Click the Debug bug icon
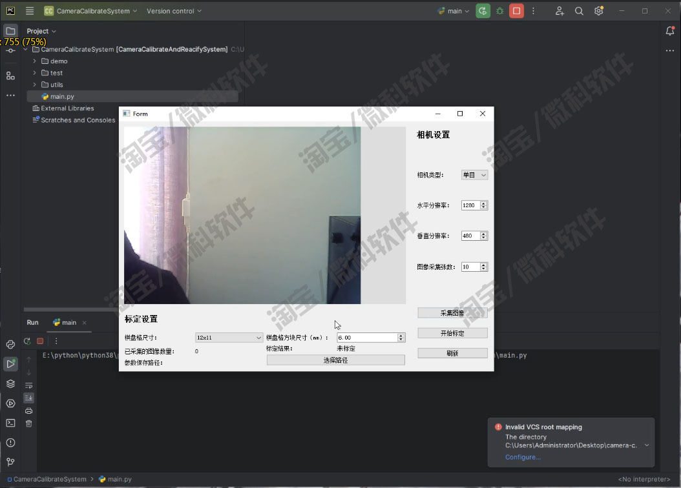Viewport: 681px width, 488px height. tap(500, 11)
